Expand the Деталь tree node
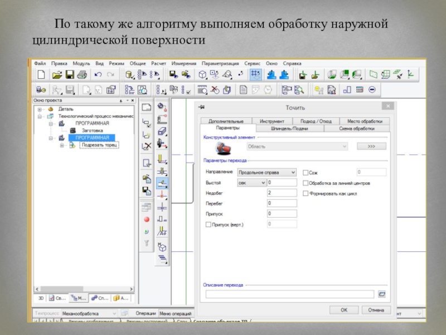Screen dimensions: 446x335 [40, 109]
